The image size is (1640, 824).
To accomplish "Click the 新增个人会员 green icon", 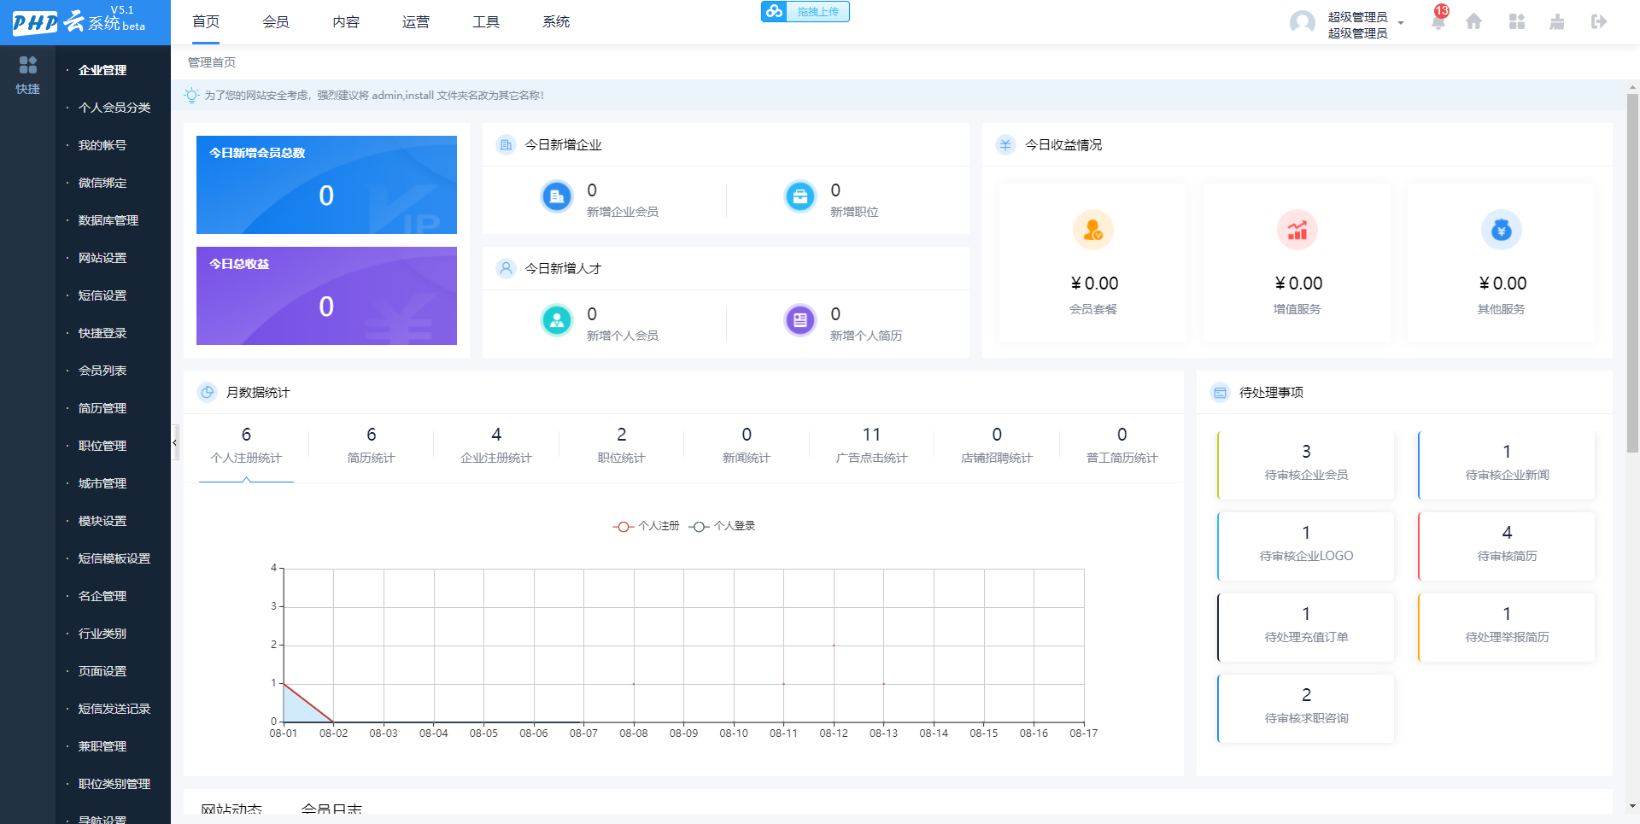I will [x=557, y=321].
